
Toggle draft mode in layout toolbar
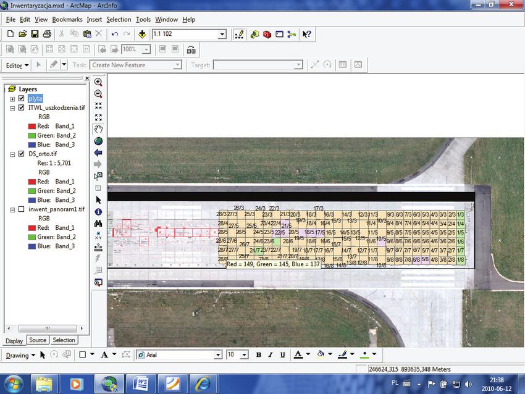162,49
